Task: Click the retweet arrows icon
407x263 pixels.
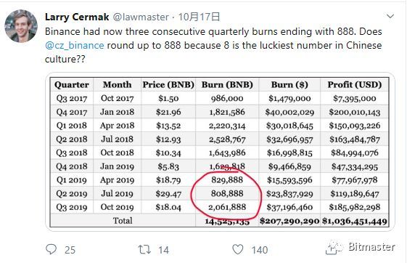Action: tap(144, 249)
